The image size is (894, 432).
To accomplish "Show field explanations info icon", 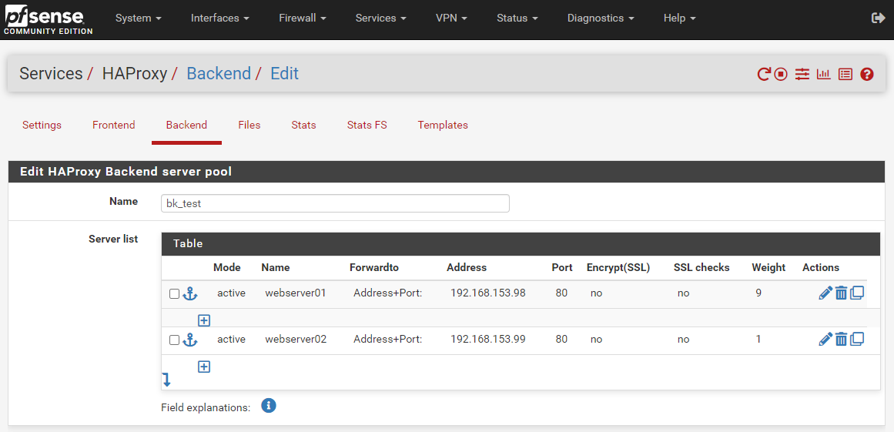I will coord(269,406).
